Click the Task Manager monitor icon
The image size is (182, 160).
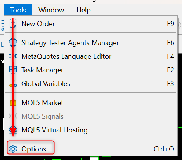coord(13,70)
